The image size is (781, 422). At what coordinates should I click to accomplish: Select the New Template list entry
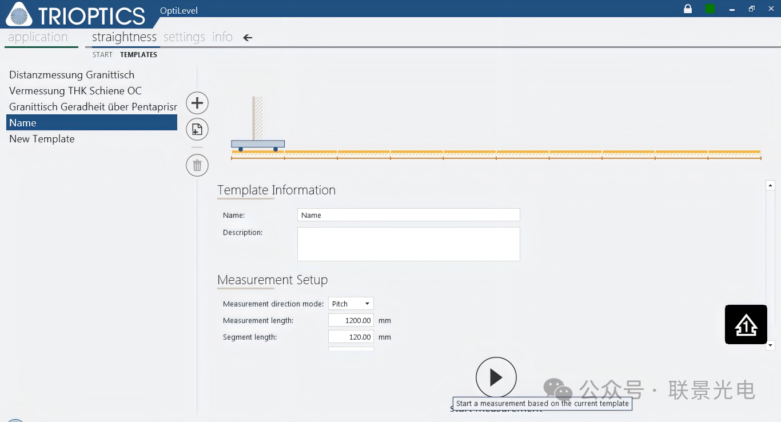point(42,139)
